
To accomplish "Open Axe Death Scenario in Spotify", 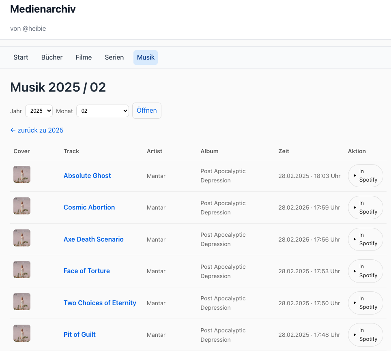I will point(365,239).
